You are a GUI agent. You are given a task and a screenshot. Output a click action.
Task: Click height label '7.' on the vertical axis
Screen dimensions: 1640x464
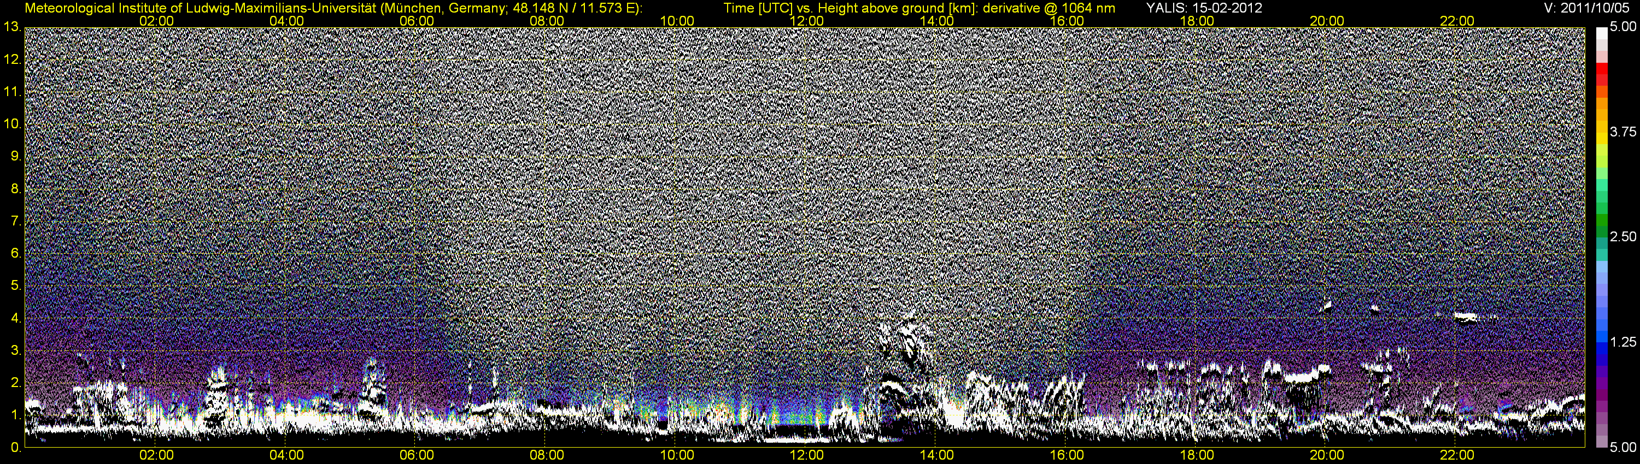coord(16,221)
